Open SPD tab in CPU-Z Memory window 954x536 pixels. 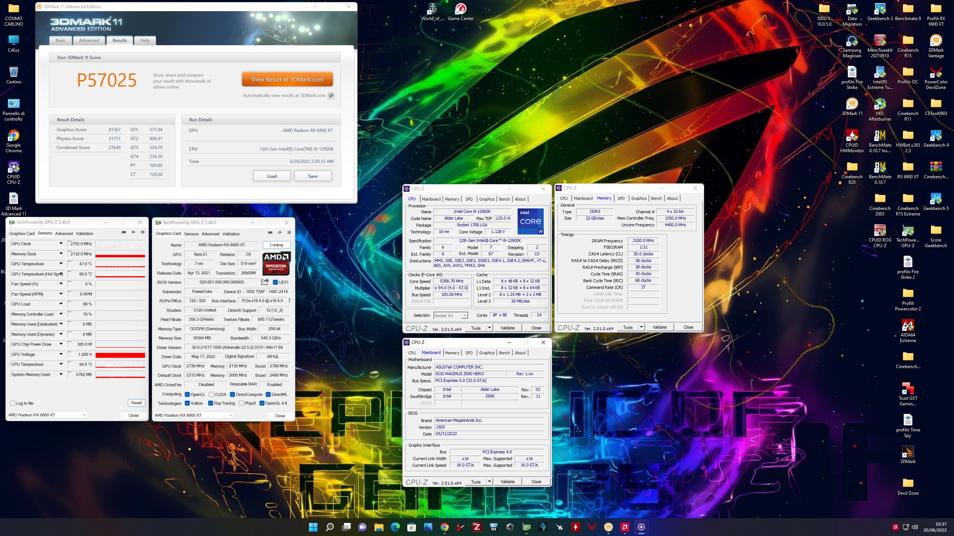point(621,198)
